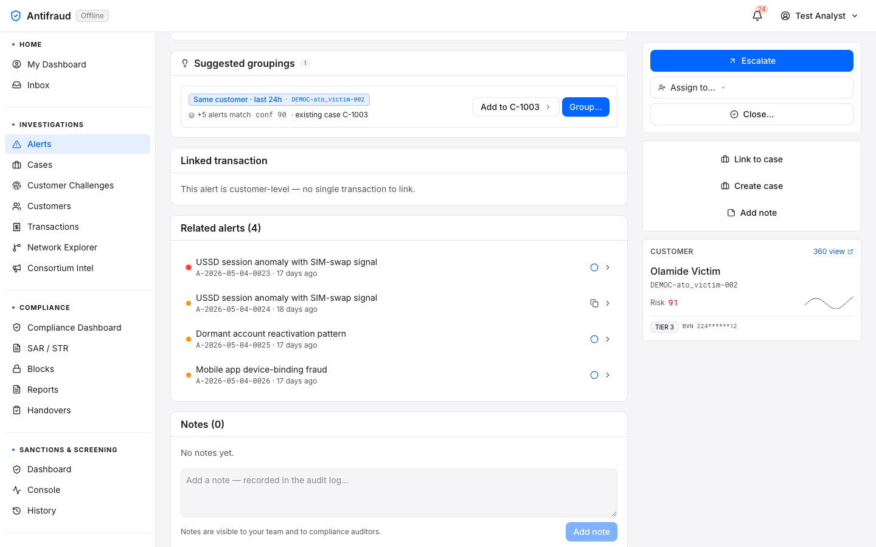Click the Customer Challenges fingerprint icon
876x547 pixels.
[17, 185]
